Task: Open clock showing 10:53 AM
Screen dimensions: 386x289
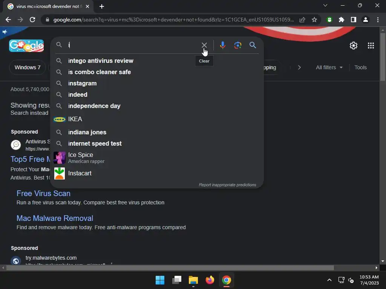Action: pos(369,280)
